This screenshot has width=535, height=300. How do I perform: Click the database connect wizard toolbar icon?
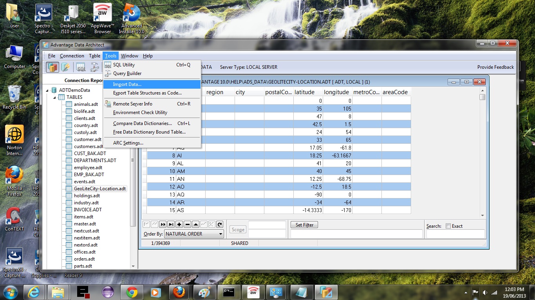(x=65, y=67)
